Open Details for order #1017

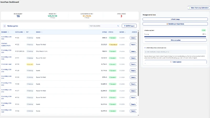133,91
